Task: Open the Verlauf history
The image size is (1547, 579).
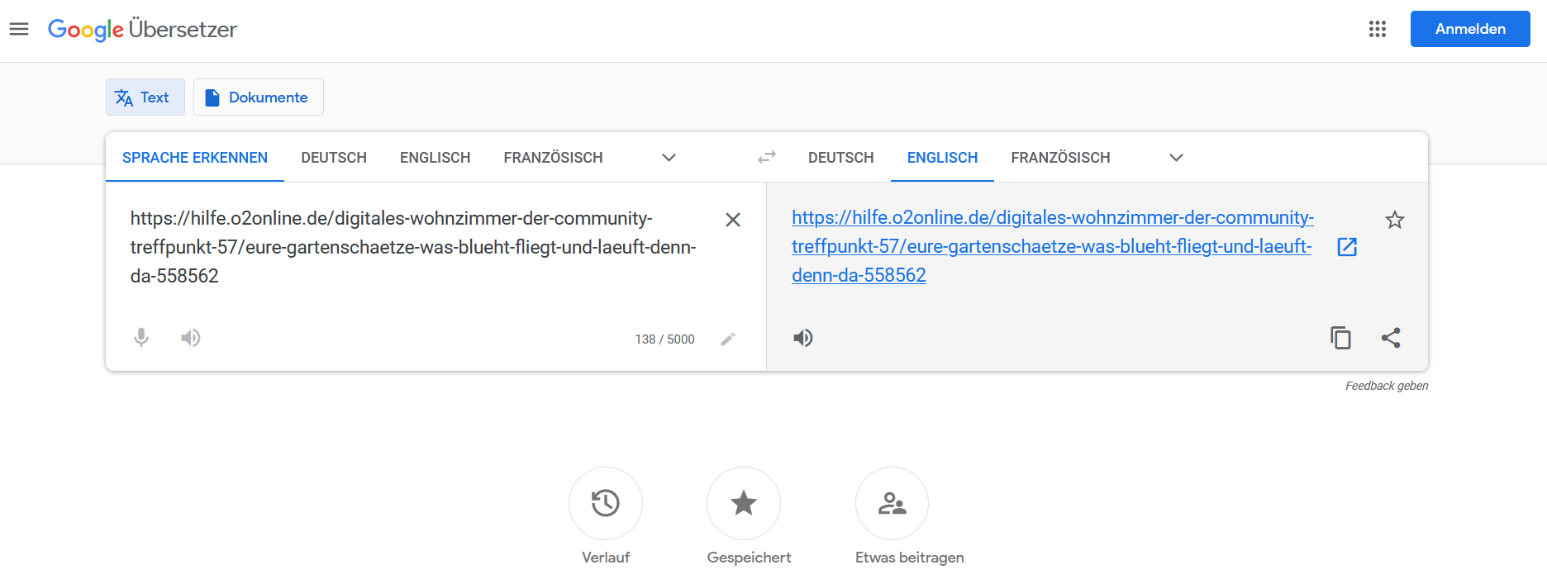Action: click(x=606, y=503)
